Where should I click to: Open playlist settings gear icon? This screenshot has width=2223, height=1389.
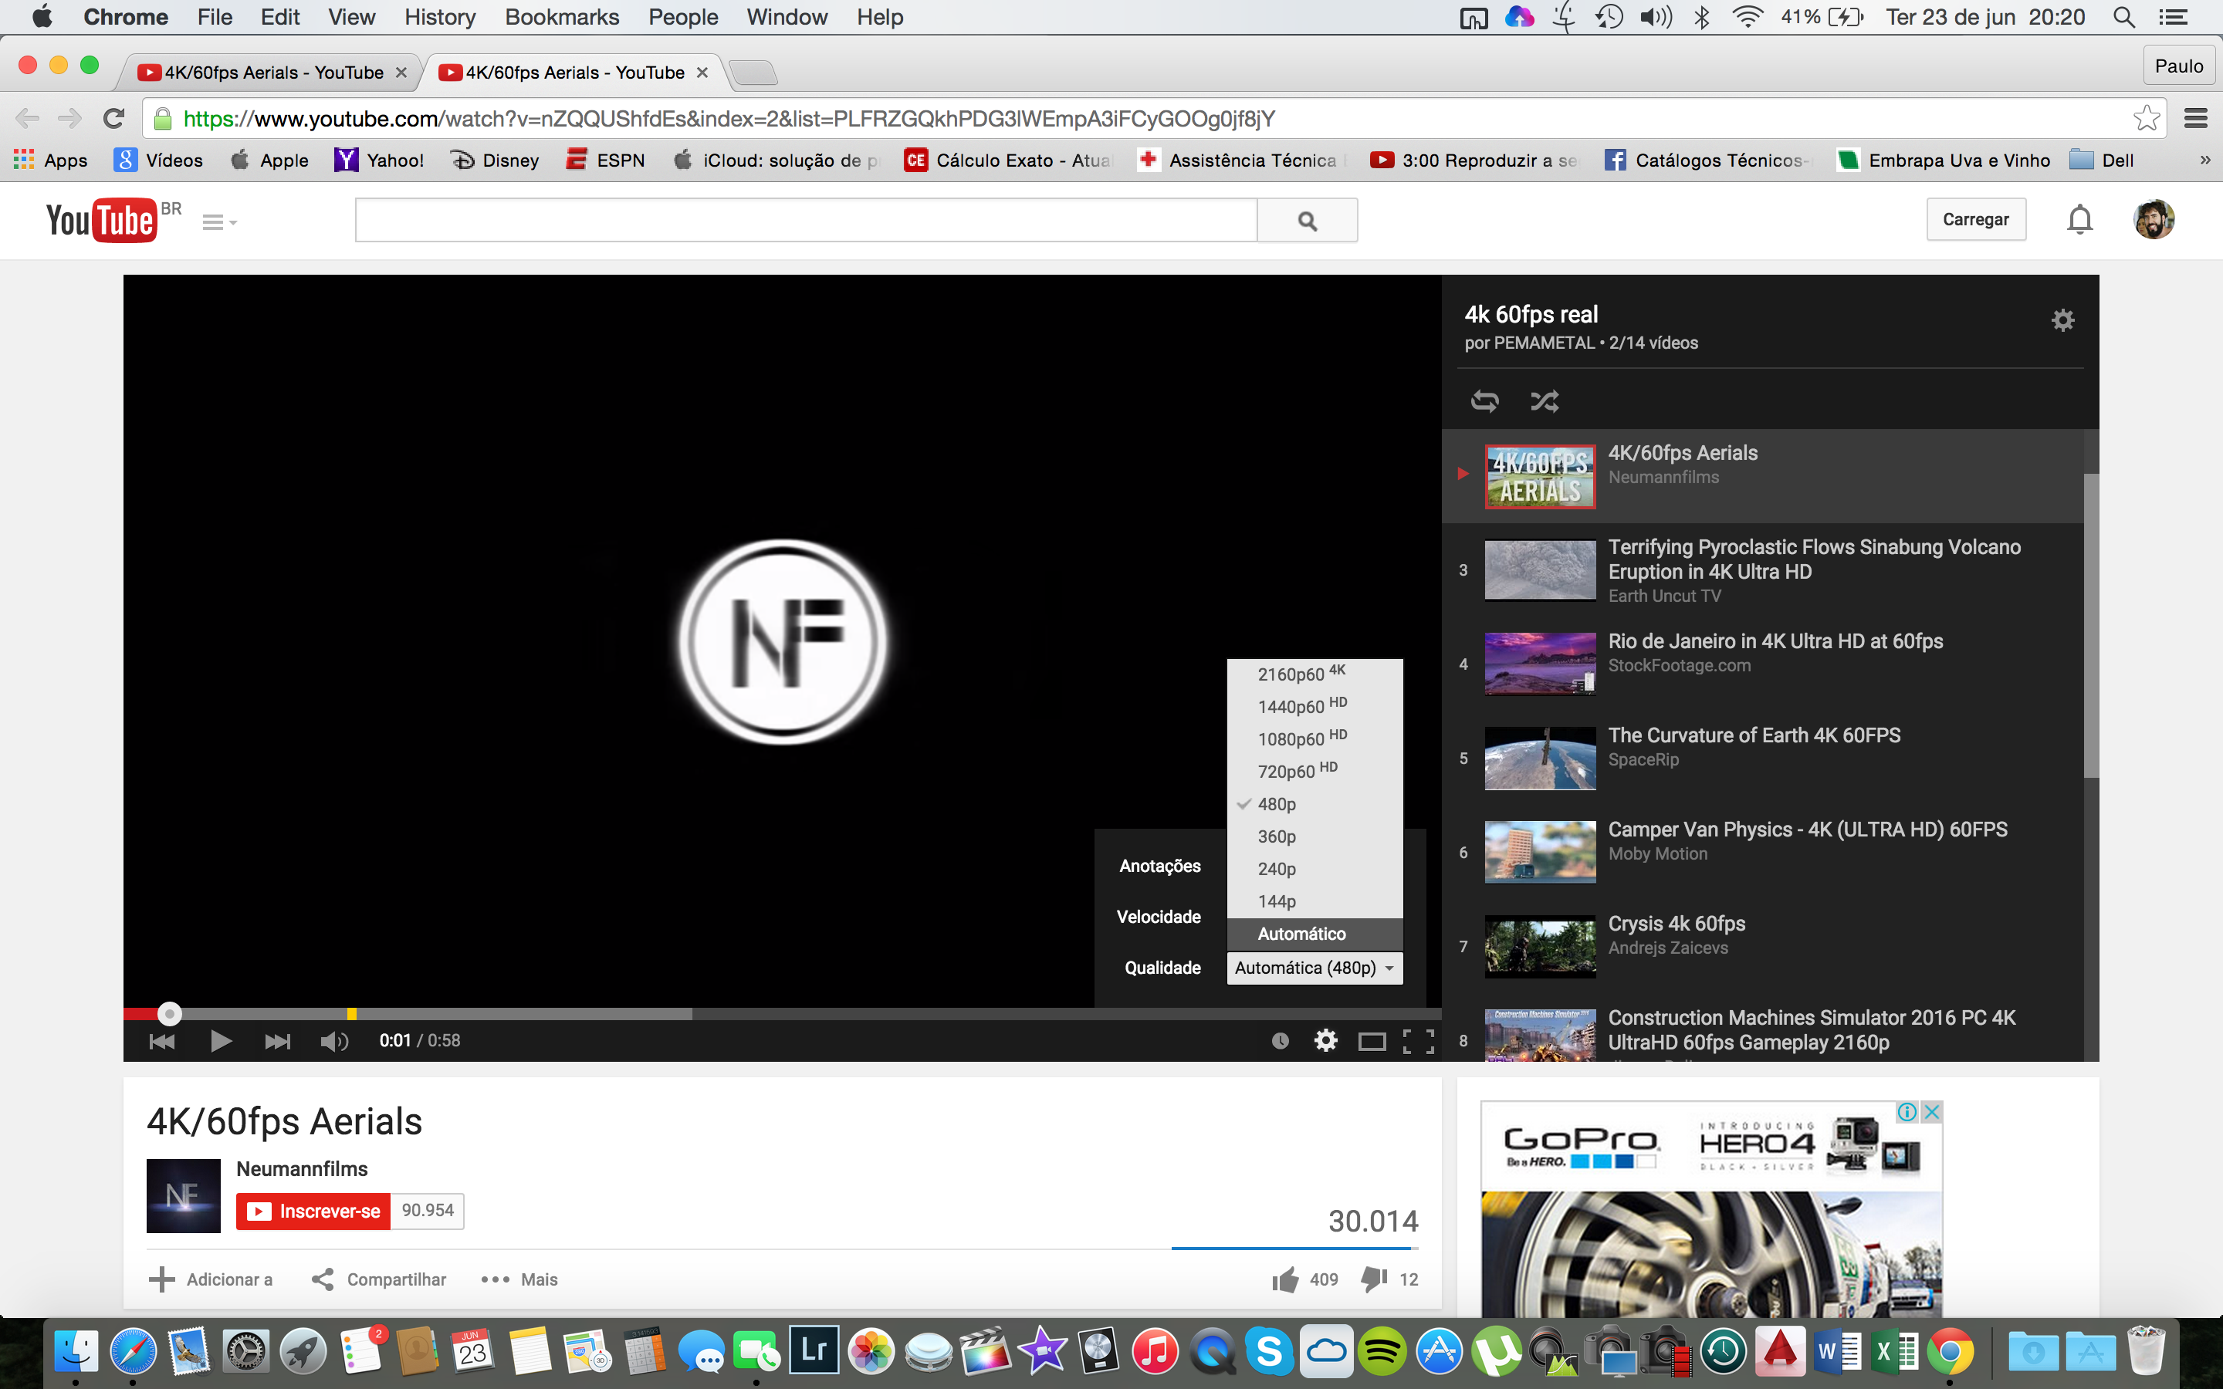(x=2062, y=319)
